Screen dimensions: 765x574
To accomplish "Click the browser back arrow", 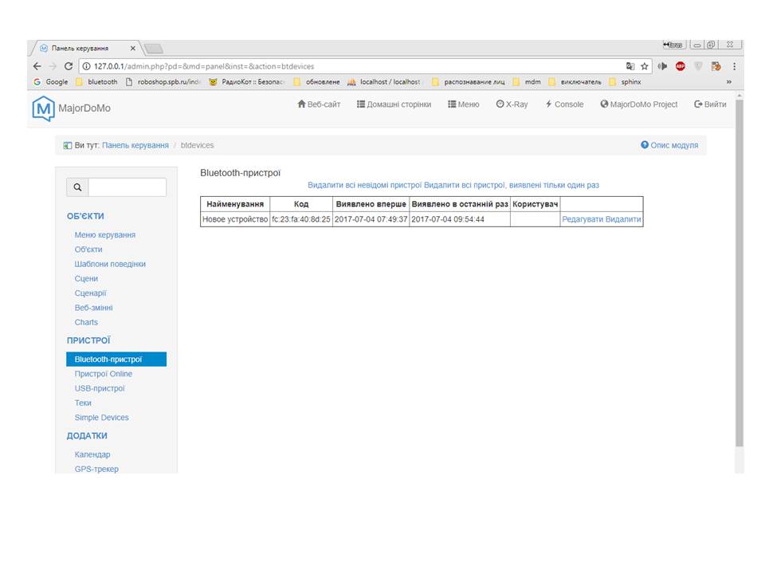I will 37,66.
